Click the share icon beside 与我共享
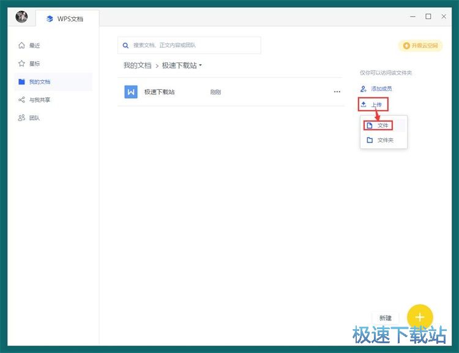 point(21,100)
